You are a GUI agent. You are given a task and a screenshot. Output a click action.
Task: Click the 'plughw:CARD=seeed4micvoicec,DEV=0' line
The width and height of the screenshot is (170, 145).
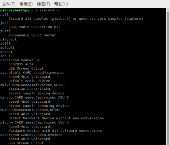coord(34,123)
